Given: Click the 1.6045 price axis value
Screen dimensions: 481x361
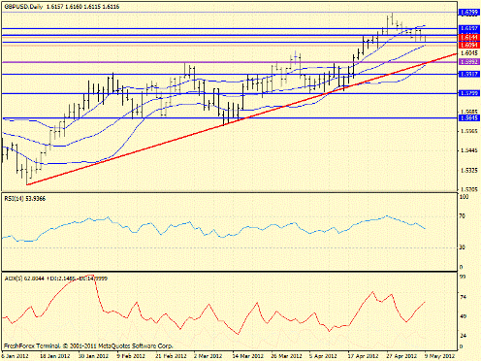Looking at the screenshot, I should pyautogui.click(x=469, y=53).
